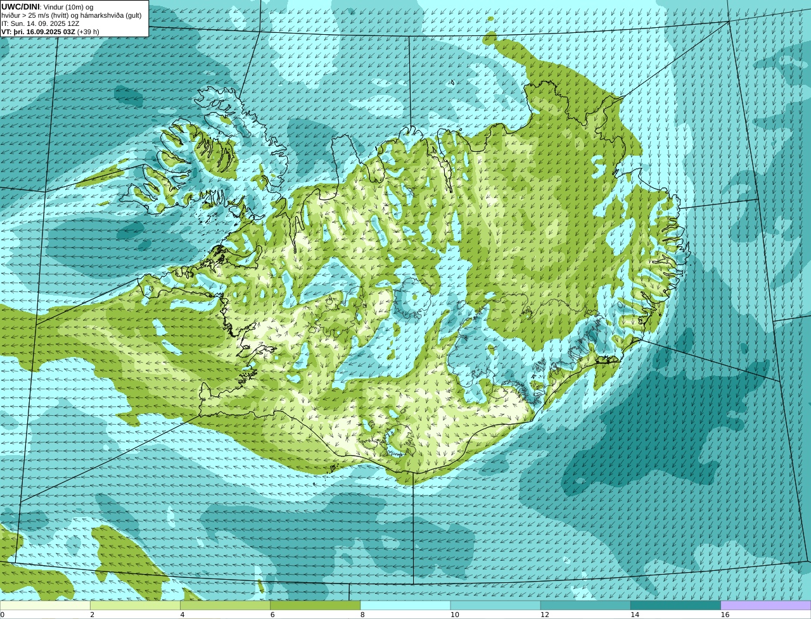Click the initial time "IT: Sun. 14. 09. 2025 12Z"
This screenshot has width=811, height=619.
pos(41,23)
